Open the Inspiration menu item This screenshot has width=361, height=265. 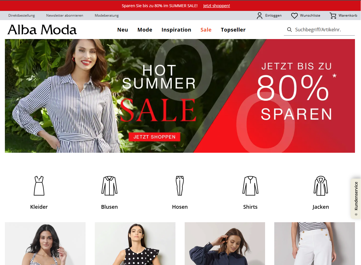click(x=176, y=30)
